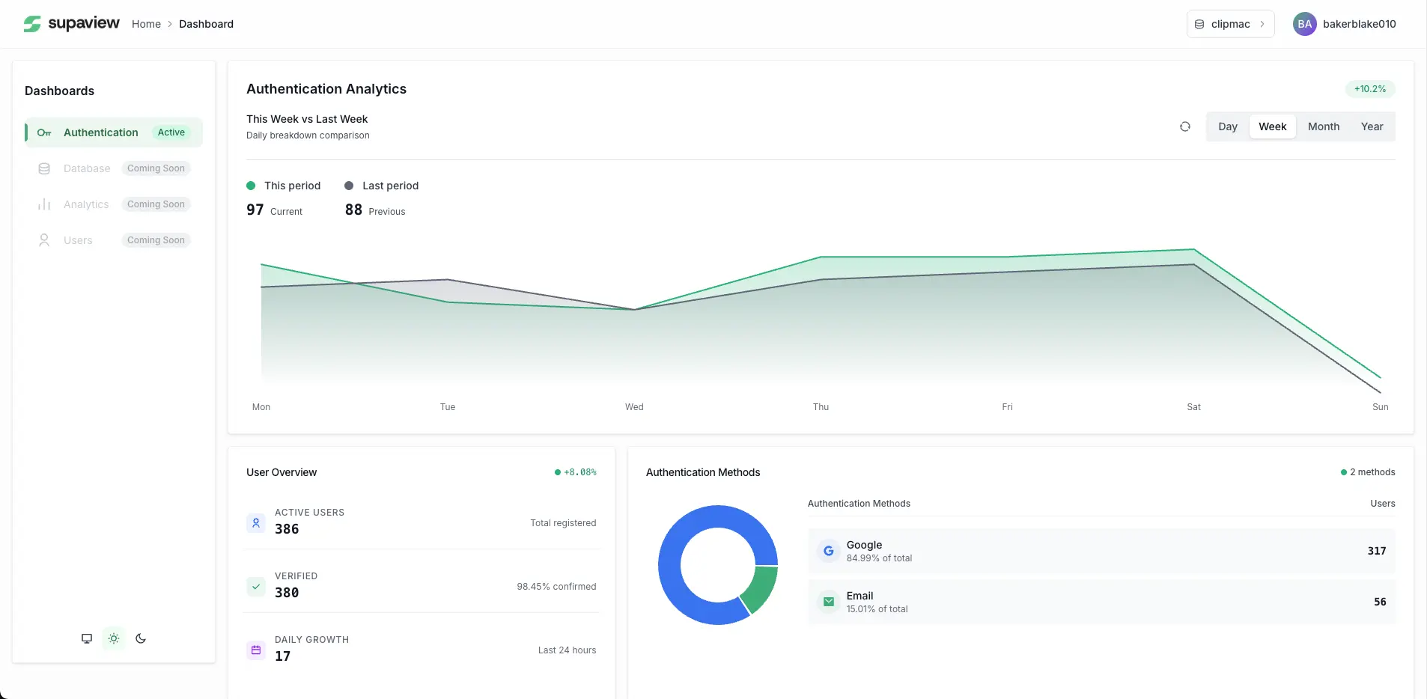Image resolution: width=1427 pixels, height=699 pixels.
Task: Enable light theme with sun icon
Action: click(114, 638)
